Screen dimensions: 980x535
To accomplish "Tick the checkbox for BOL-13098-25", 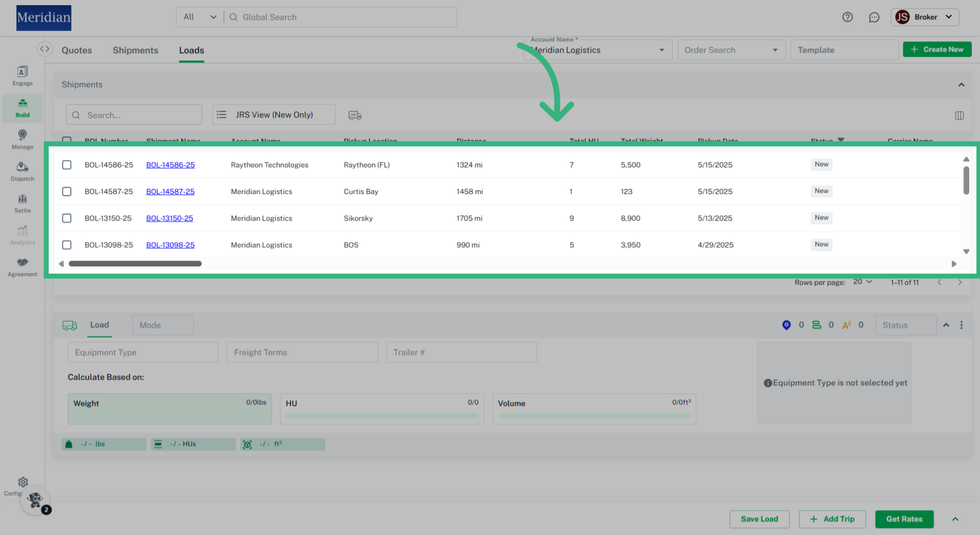I will (x=67, y=245).
